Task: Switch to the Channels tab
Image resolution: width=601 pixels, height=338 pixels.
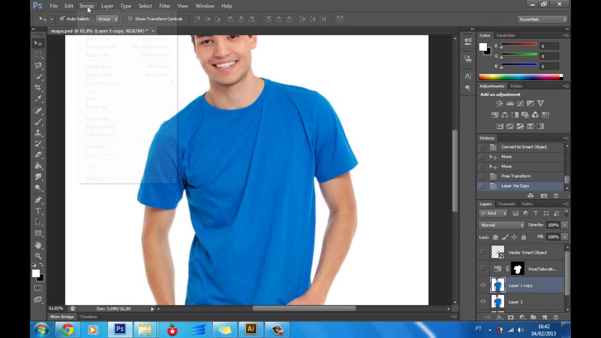Action: [x=506, y=204]
